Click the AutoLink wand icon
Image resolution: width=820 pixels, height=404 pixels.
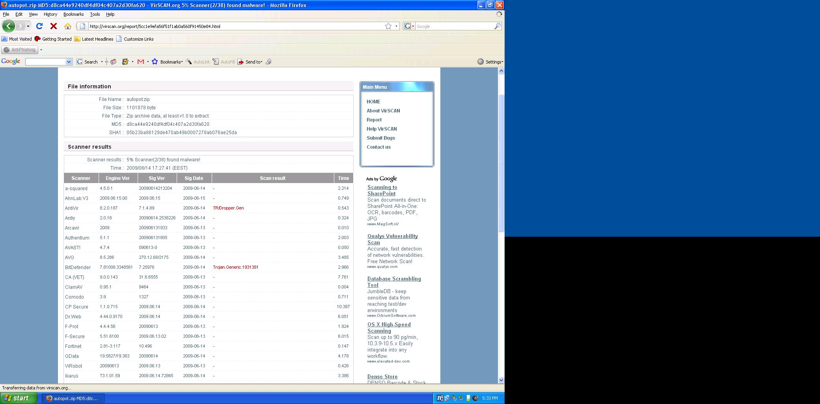(189, 62)
